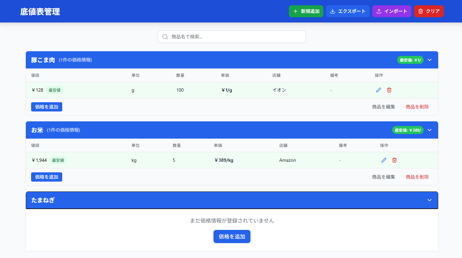Click the trash icon on クリア

(421, 11)
